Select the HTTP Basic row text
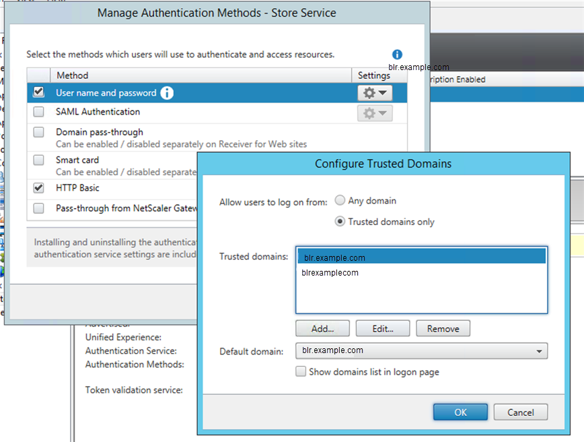The width and height of the screenshot is (584, 442). point(77,187)
